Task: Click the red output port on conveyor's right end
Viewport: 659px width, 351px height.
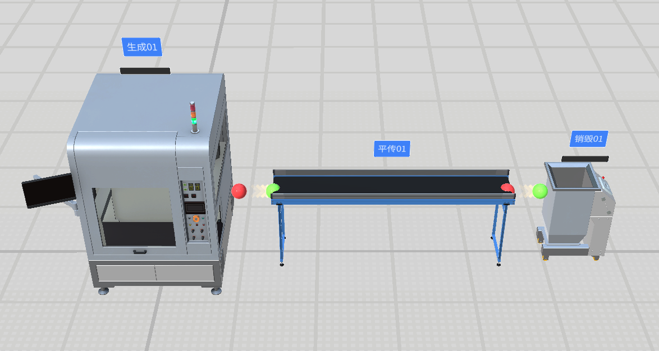Action: [x=507, y=189]
